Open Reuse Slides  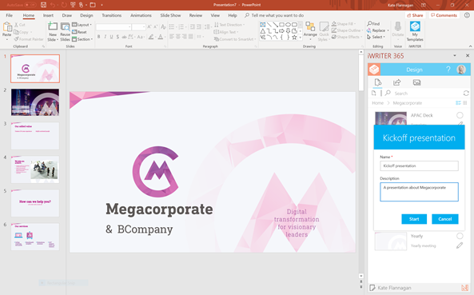click(65, 31)
